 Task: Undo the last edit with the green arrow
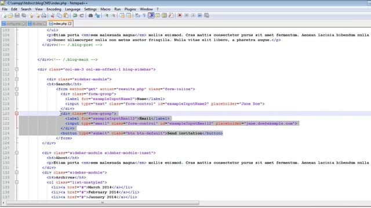[75, 16]
